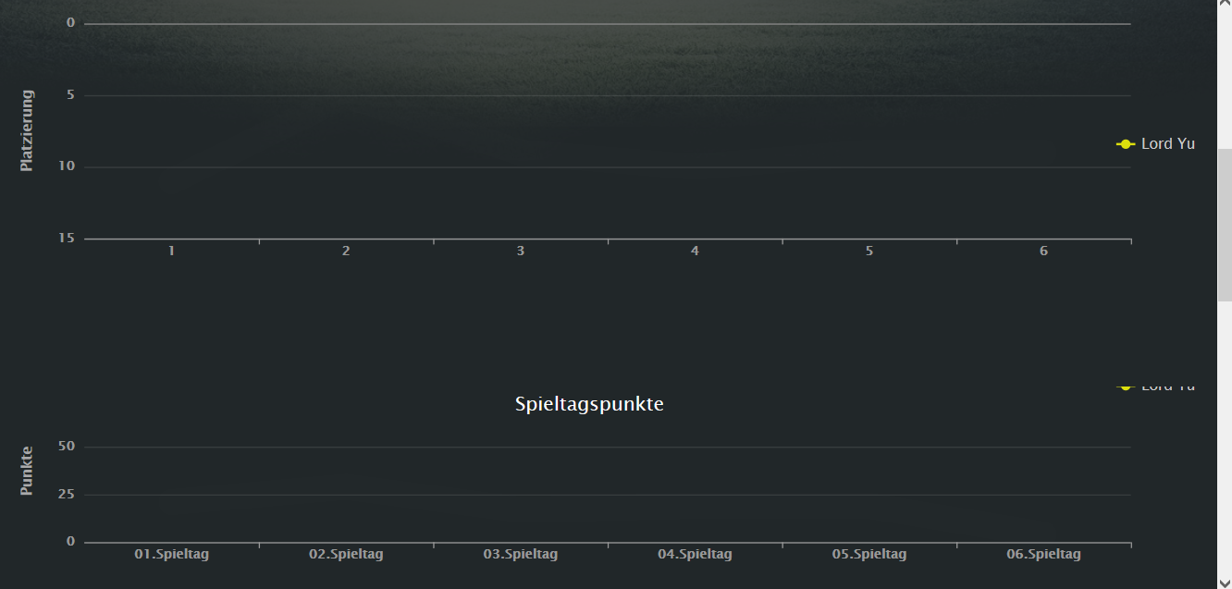The width and height of the screenshot is (1232, 589).
Task: Click the Punkte axis title
Action: 27,471
